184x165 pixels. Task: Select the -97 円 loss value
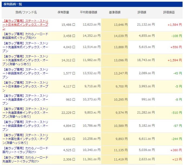click(x=178, y=126)
